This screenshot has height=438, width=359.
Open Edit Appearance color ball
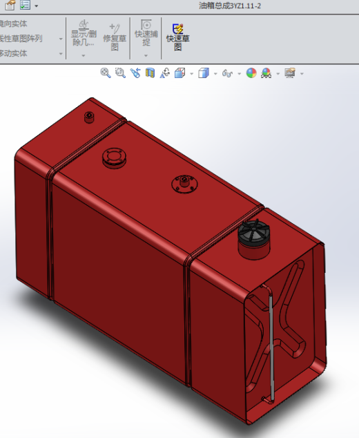[251, 73]
